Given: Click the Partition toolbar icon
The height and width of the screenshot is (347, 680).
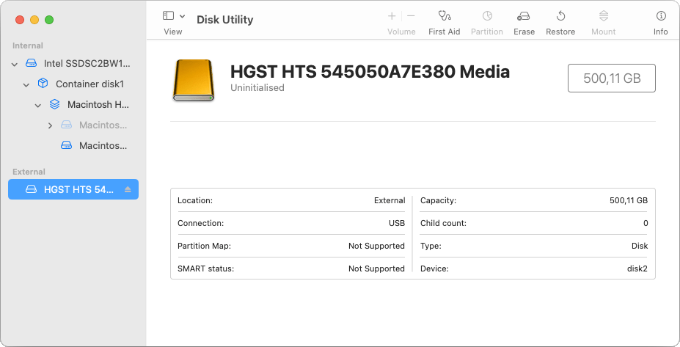Looking at the screenshot, I should tap(487, 22).
